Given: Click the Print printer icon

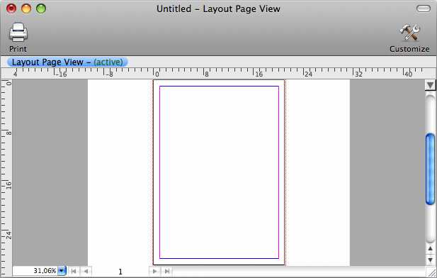Looking at the screenshot, I should coord(18,32).
